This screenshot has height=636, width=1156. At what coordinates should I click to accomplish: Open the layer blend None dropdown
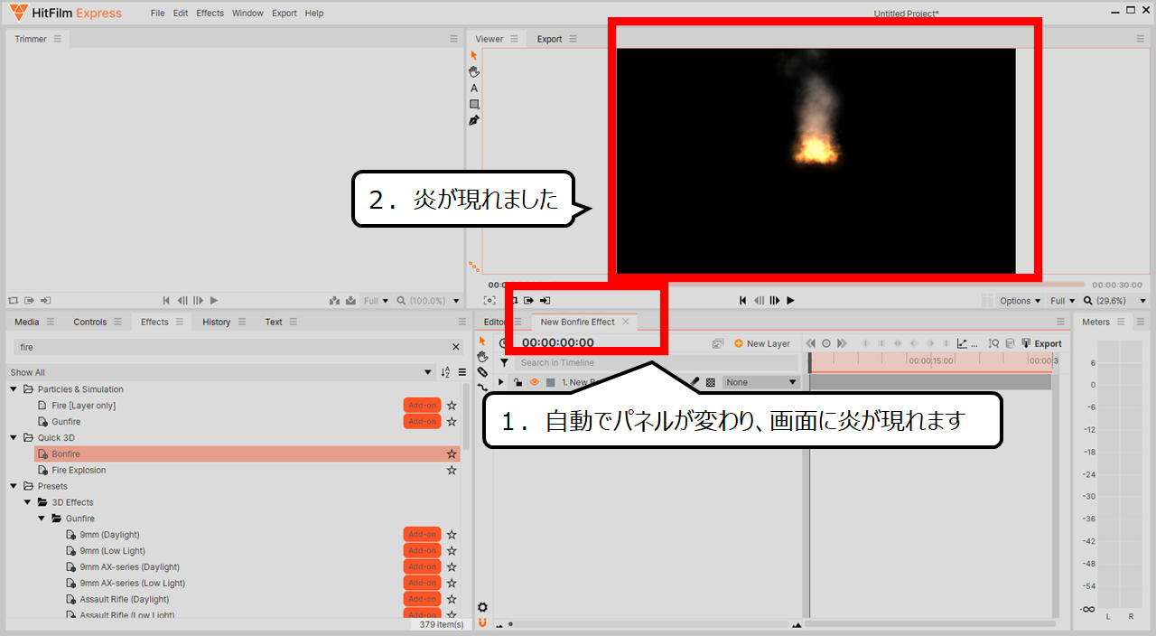761,382
